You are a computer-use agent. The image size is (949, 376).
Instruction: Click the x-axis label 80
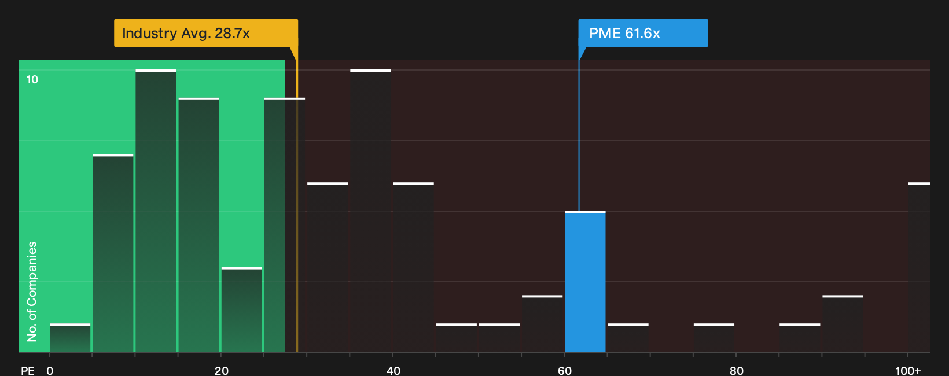click(736, 370)
